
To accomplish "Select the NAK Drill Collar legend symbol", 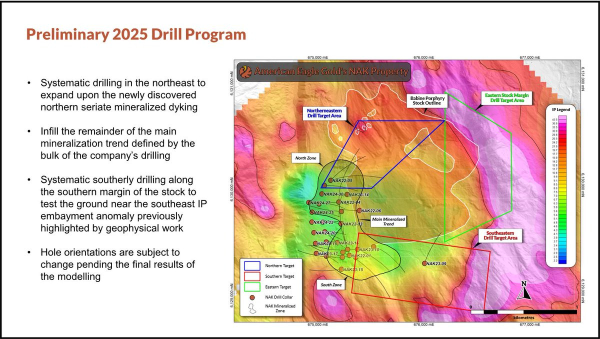I will (x=253, y=297).
